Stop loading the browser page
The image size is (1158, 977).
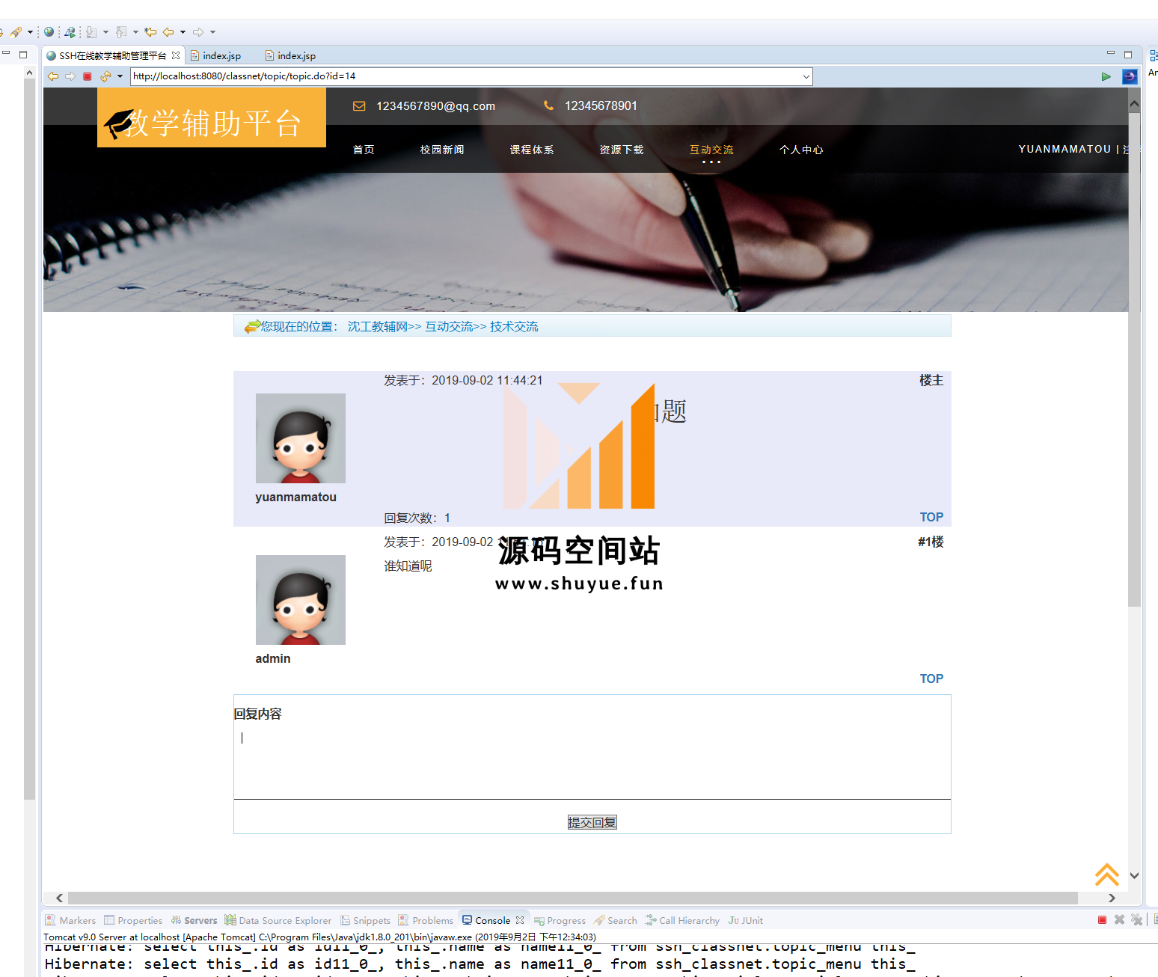click(88, 76)
